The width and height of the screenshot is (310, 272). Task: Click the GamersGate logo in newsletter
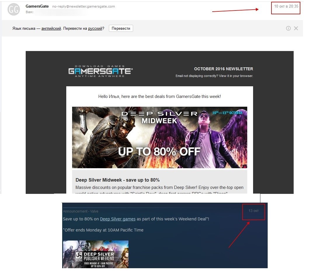click(100, 71)
